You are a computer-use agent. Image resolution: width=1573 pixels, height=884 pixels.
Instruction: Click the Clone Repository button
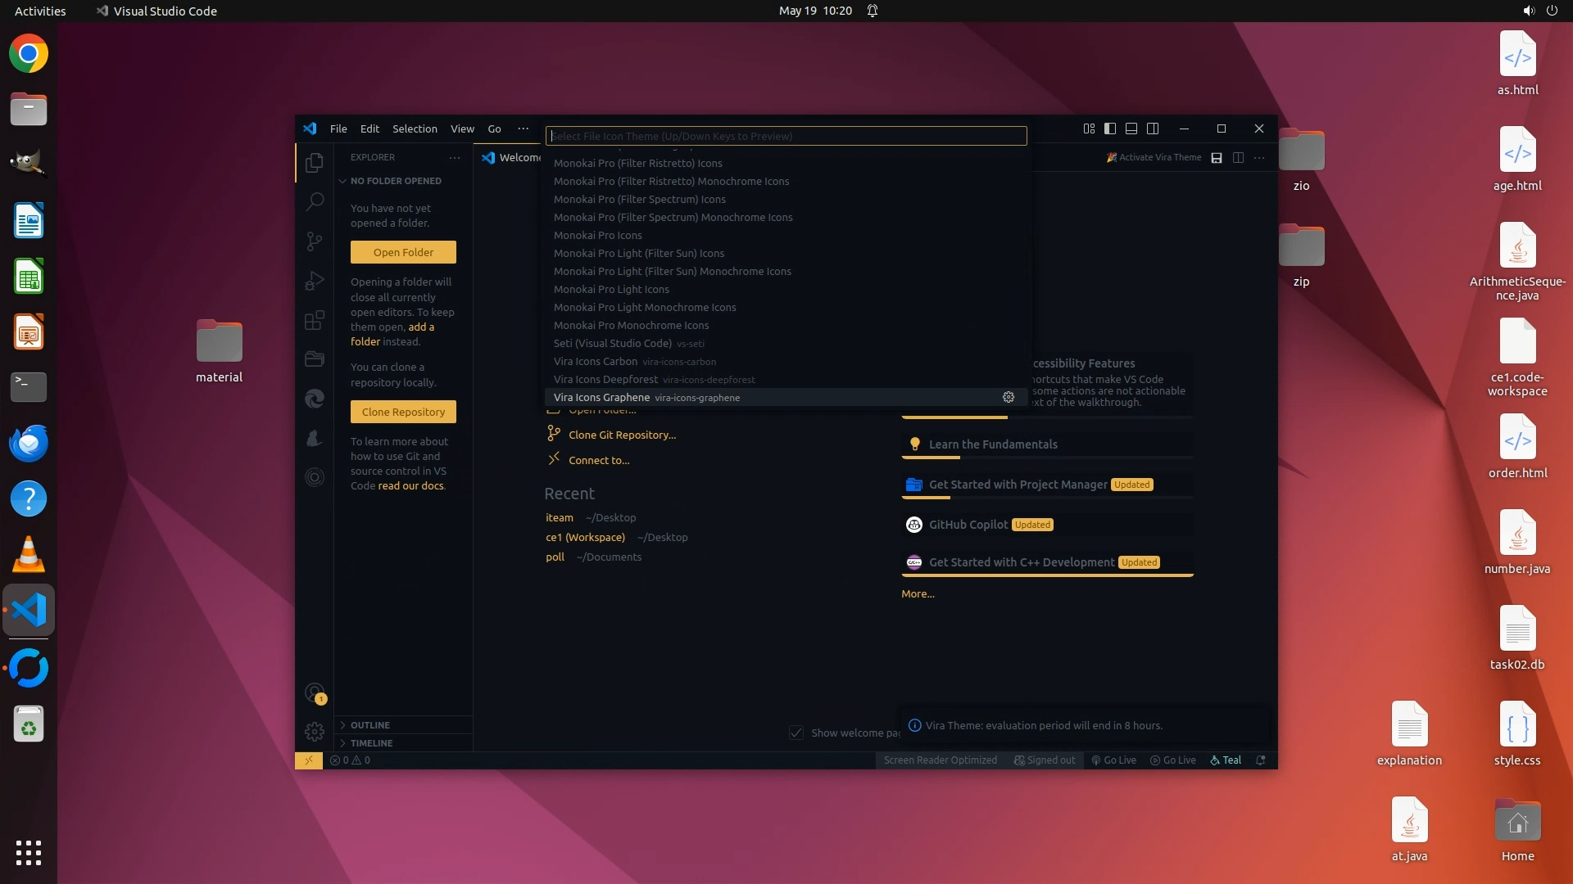point(403,412)
